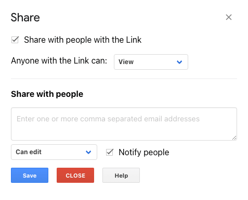This screenshot has height=200, width=248.
Task: Click the horizontal divider below link settings
Action: coord(124,79)
